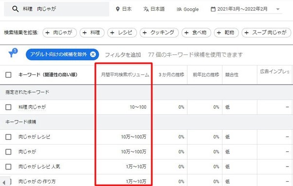This screenshot has width=293, height=186.
Task: Sort by キーワード（関連性の高い順） column header
Action: pos(48,75)
